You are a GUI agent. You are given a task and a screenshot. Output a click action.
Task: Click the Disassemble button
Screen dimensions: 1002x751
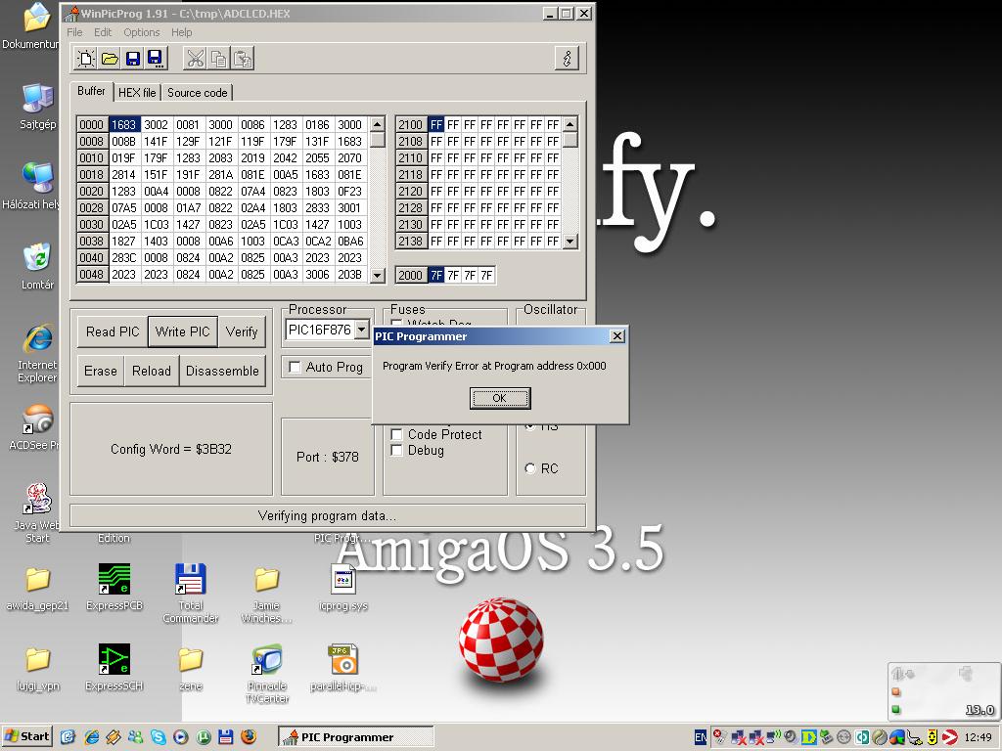coord(222,371)
